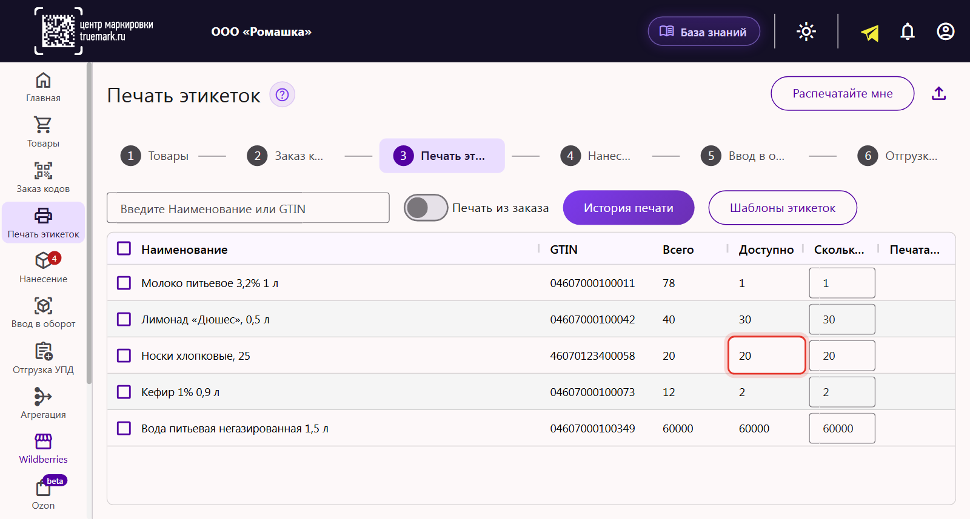The width and height of the screenshot is (970, 519).
Task: Go to step 6 Отгрузк...
Action: (x=898, y=156)
